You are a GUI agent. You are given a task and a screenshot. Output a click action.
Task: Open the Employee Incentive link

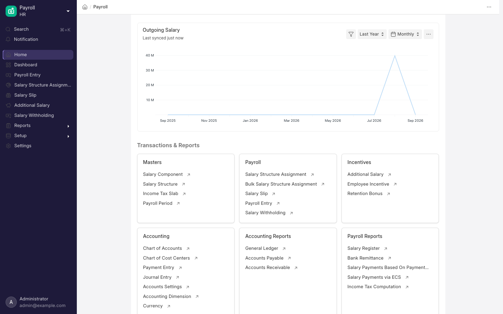[x=368, y=184]
